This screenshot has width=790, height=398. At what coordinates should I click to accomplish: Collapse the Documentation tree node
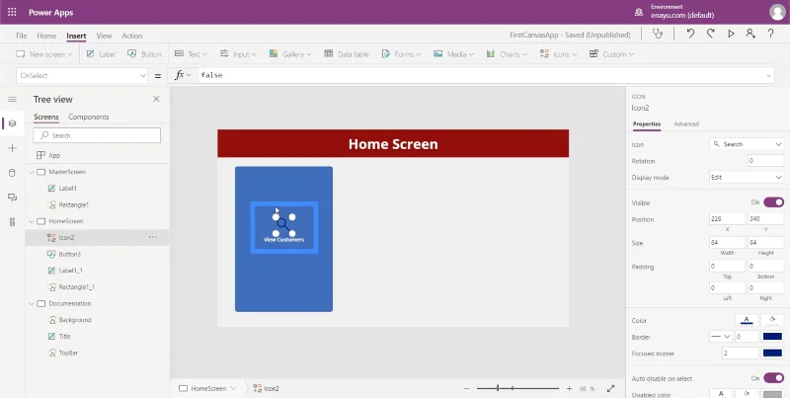click(32, 304)
